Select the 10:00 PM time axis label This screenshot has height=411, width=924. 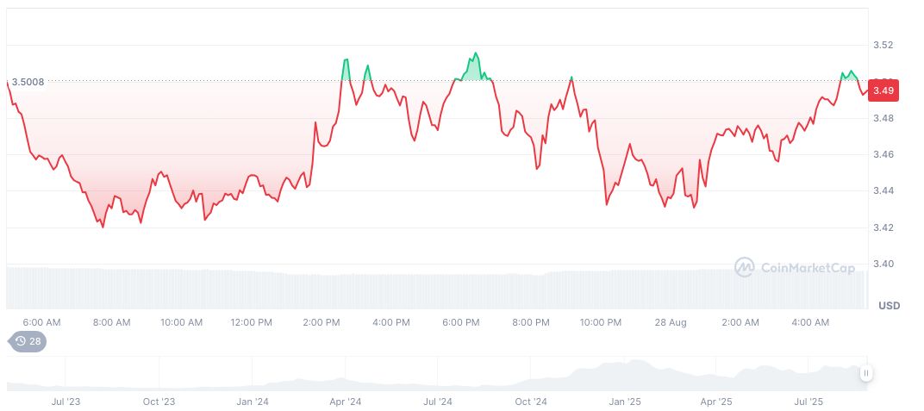(x=601, y=322)
